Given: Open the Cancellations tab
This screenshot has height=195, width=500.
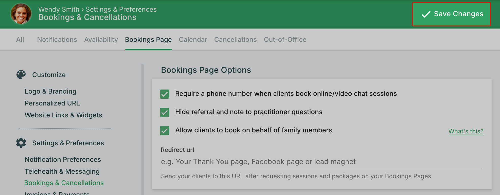Looking at the screenshot, I should pyautogui.click(x=235, y=40).
